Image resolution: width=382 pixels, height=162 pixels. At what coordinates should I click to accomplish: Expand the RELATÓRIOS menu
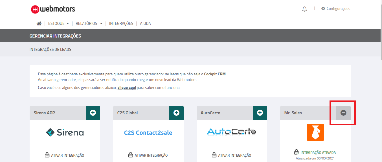pyautogui.click(x=89, y=23)
